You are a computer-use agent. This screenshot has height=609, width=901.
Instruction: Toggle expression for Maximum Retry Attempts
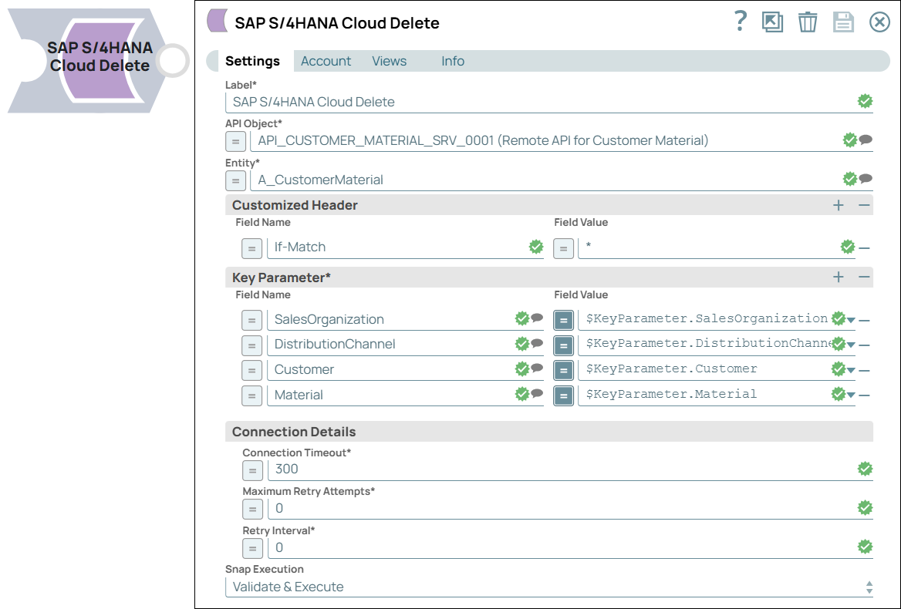pos(252,510)
